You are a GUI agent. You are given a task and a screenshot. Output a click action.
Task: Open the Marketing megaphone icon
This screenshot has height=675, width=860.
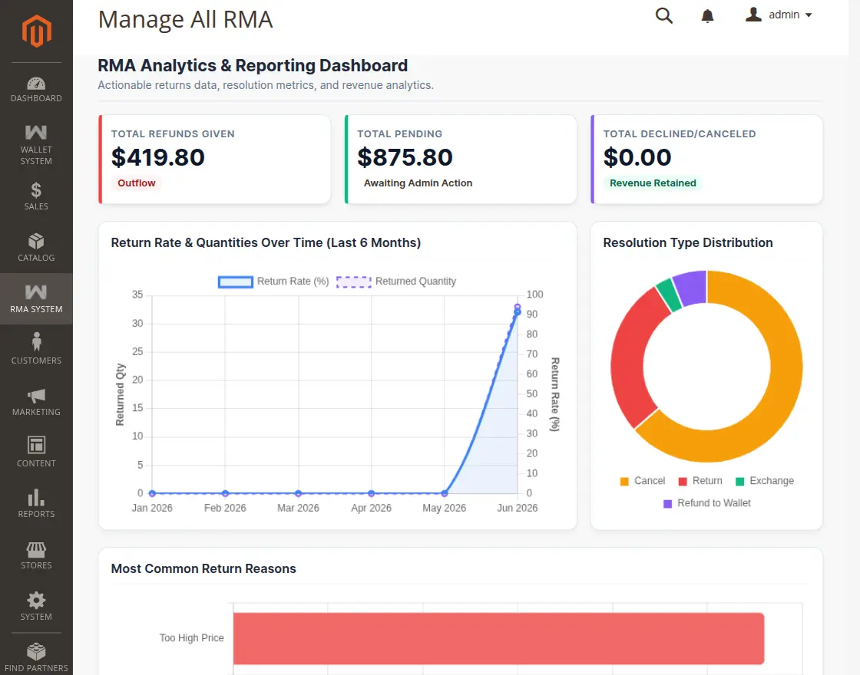tap(36, 396)
